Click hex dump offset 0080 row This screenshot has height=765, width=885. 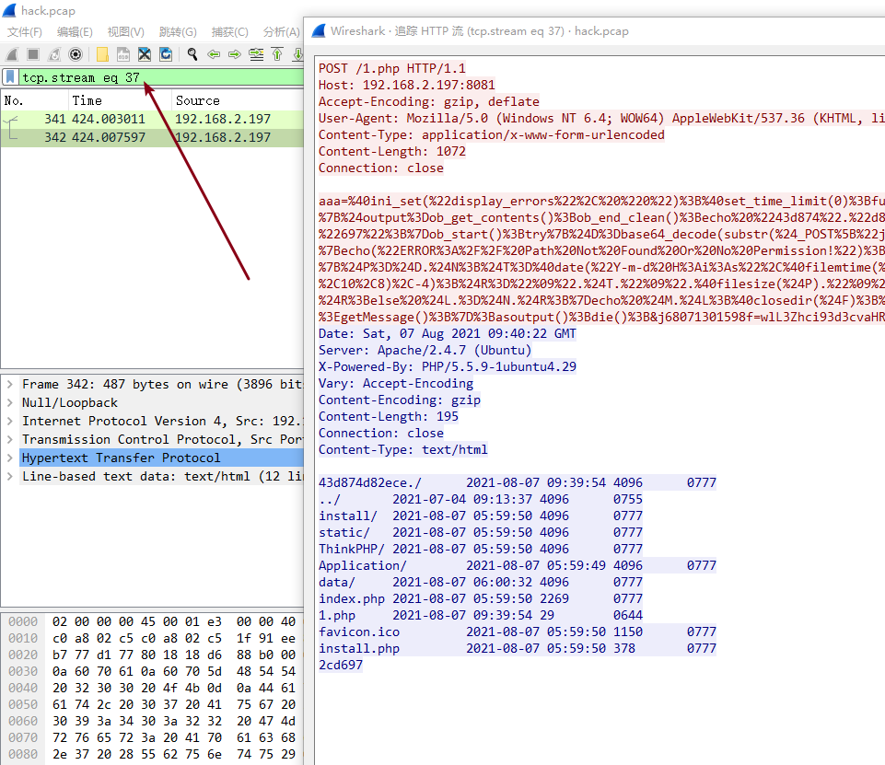[x=152, y=754]
